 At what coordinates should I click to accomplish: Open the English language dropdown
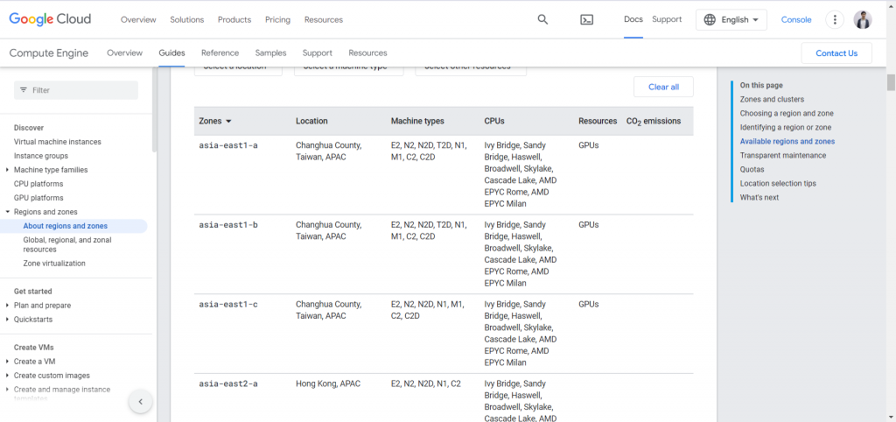731,19
